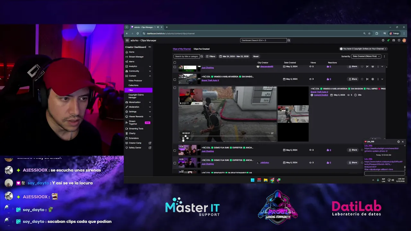Image resolution: width=411 pixels, height=231 pixels.
Task: Open Collections in the Content menu
Action: pos(133,85)
